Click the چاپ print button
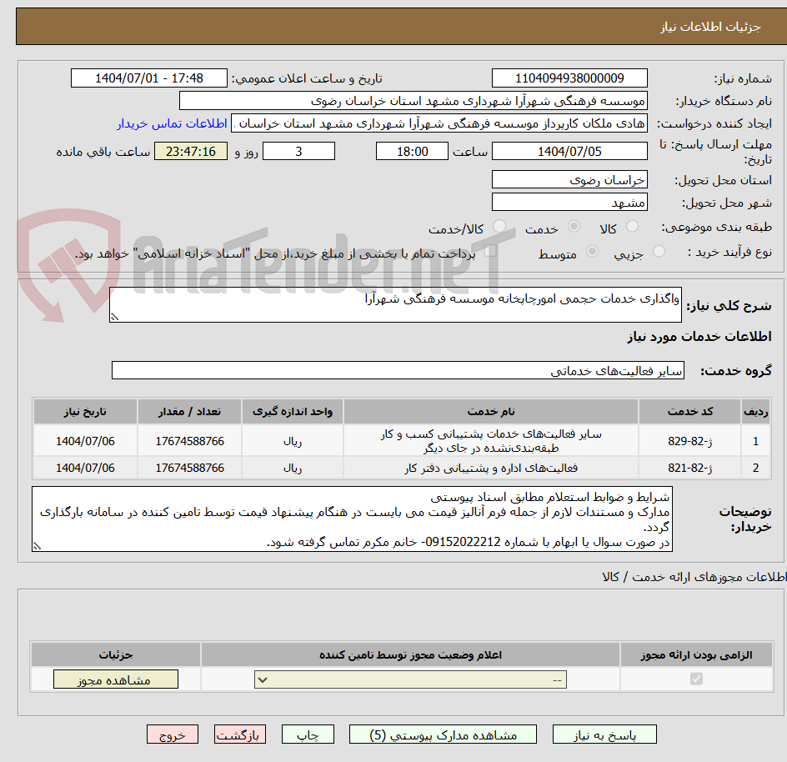Viewport: 787px width, 762px height. point(308,734)
